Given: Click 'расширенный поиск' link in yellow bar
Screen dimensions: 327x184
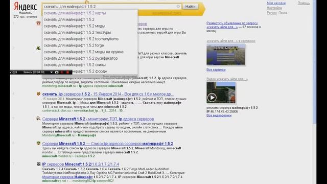Looking at the screenshot, I should coord(167,13).
